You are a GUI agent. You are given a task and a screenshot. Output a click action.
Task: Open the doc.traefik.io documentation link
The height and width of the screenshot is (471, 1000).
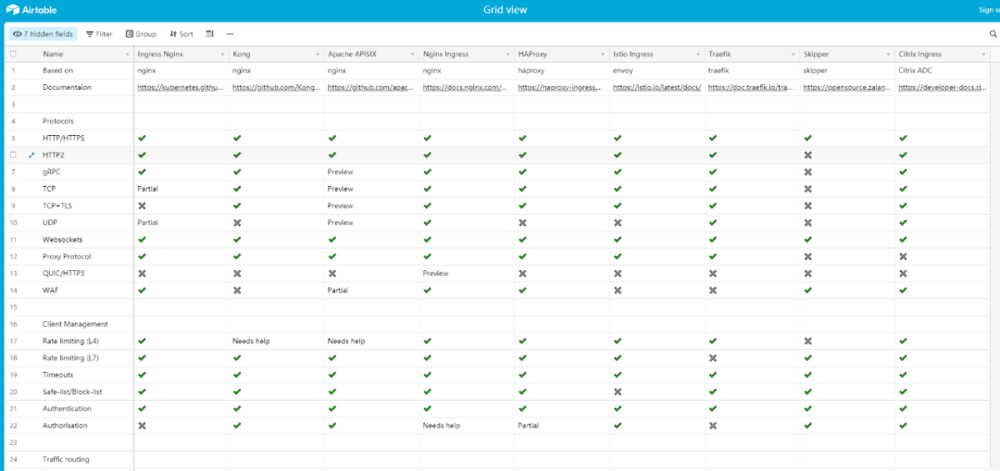click(751, 87)
